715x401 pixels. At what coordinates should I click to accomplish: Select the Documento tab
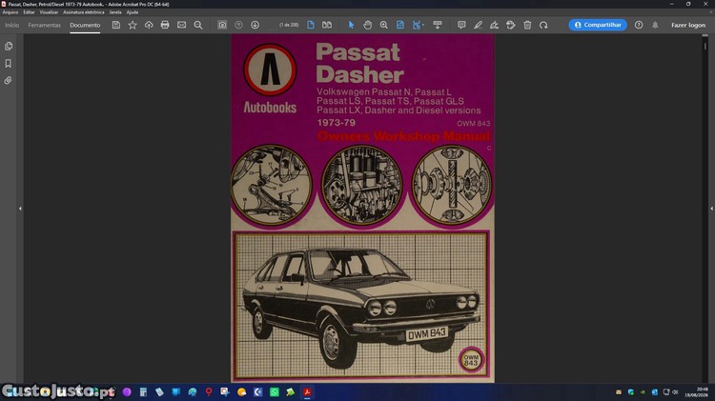85,25
